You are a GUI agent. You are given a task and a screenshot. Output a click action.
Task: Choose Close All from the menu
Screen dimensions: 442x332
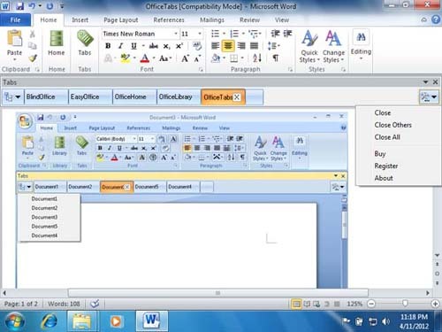387,137
